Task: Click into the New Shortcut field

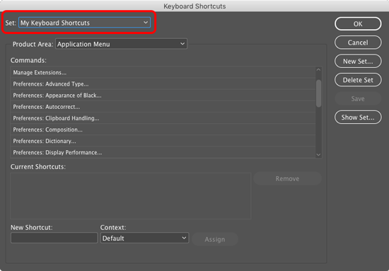Action: tap(54, 238)
